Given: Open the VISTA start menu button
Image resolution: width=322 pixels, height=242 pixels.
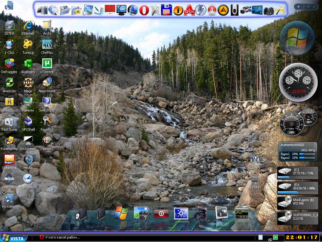Looking at the screenshot, I should [x=14, y=238].
